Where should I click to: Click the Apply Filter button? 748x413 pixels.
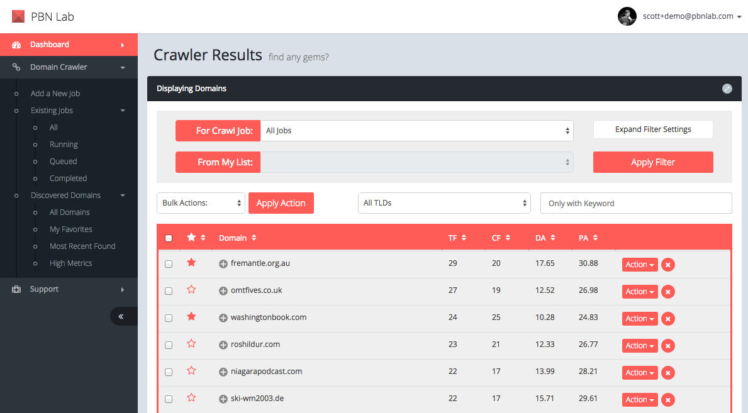tap(653, 162)
